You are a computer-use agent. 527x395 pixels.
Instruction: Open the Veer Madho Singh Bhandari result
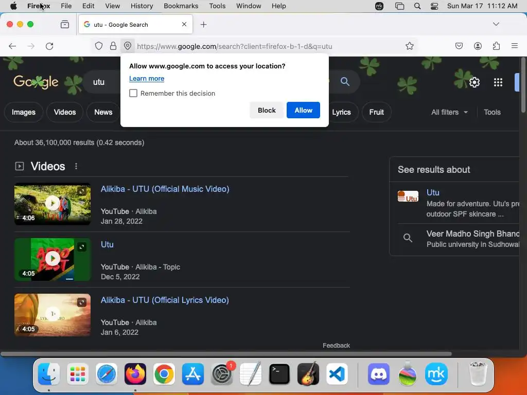click(472, 234)
